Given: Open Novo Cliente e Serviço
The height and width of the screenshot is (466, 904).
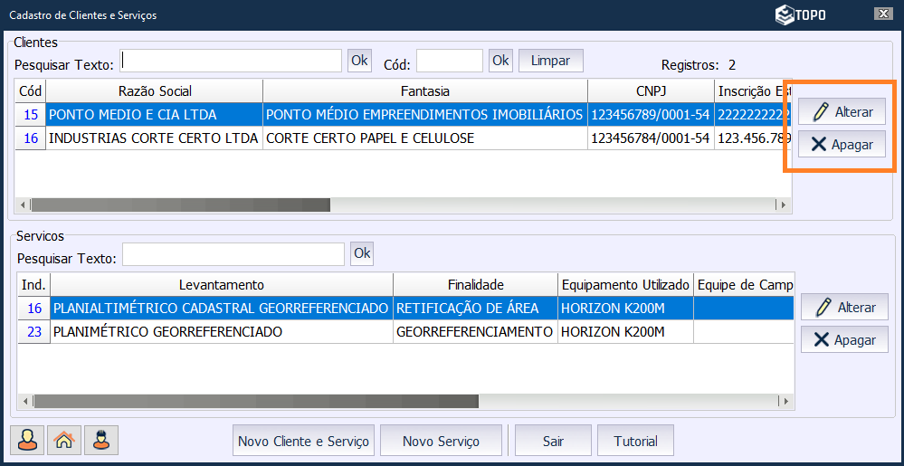Looking at the screenshot, I should coord(303,442).
